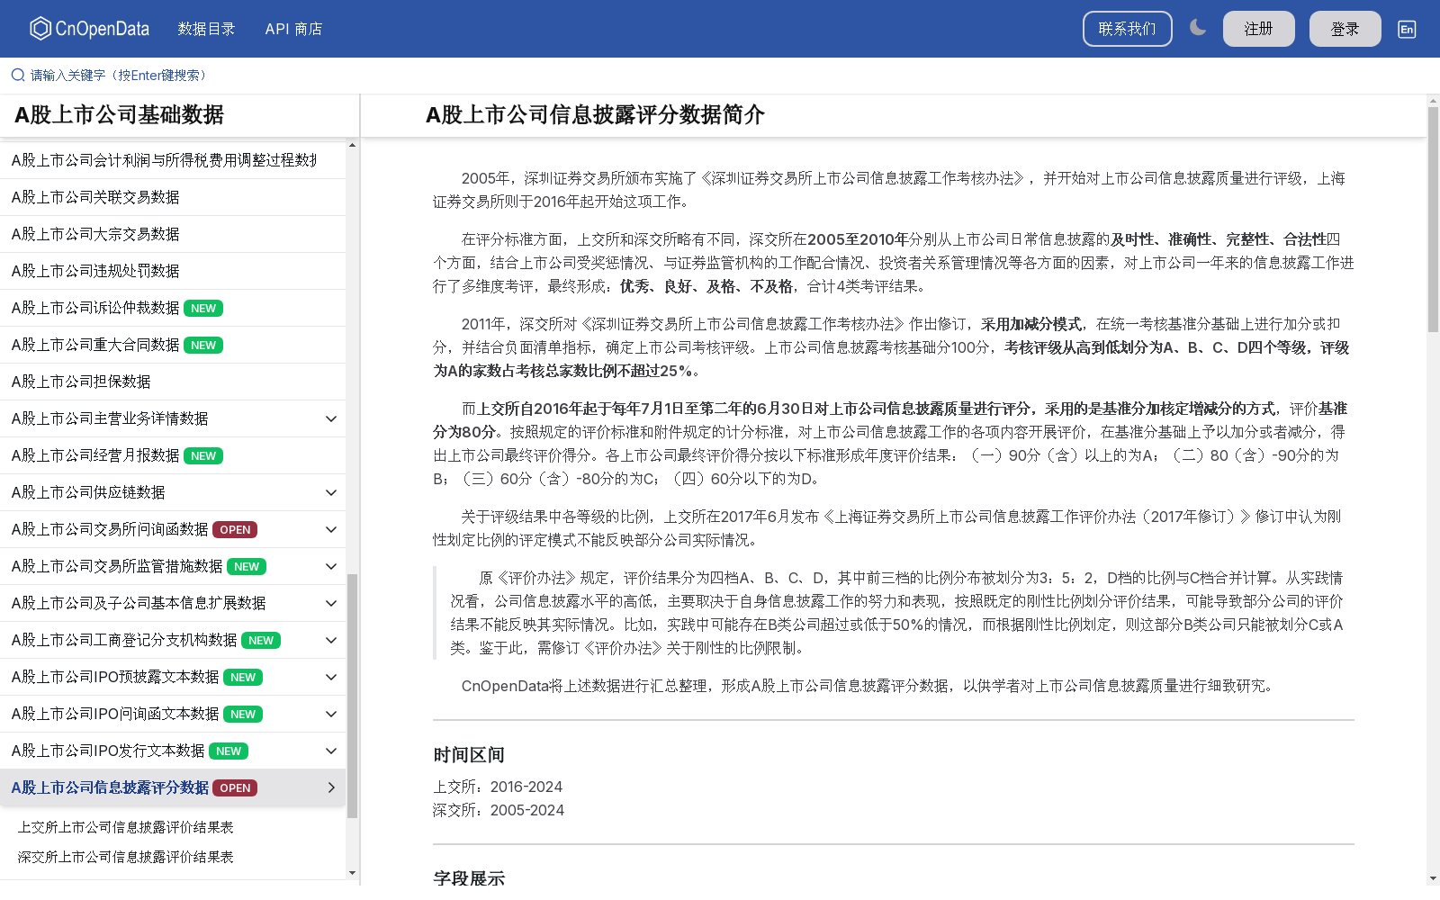The image size is (1440, 900).
Task: Click main page scrollbar down arrow
Action: click(1433, 877)
